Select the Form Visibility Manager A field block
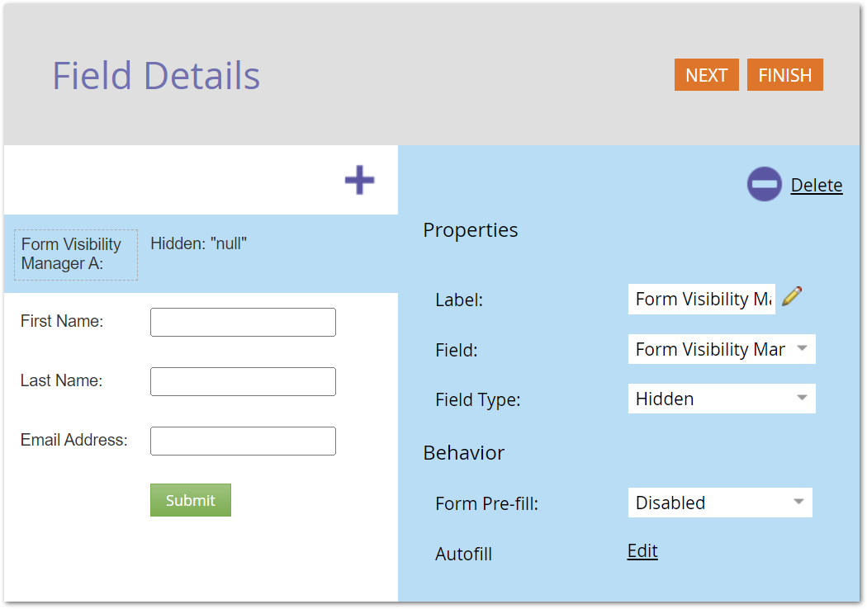Image resolution: width=867 pixels, height=609 pixels. (75, 254)
